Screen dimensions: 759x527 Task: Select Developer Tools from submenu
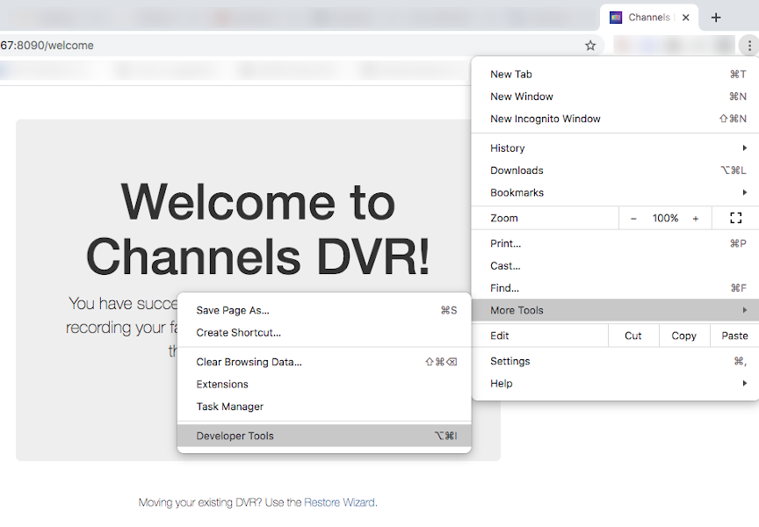235,436
